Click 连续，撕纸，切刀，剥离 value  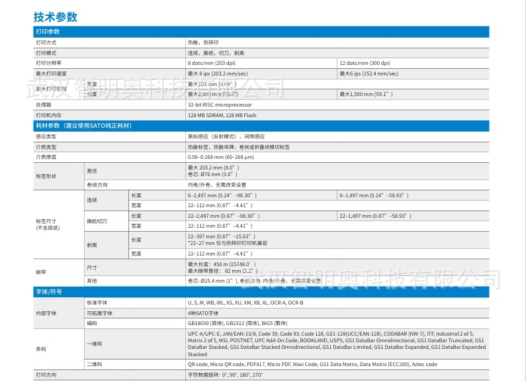(x=216, y=53)
